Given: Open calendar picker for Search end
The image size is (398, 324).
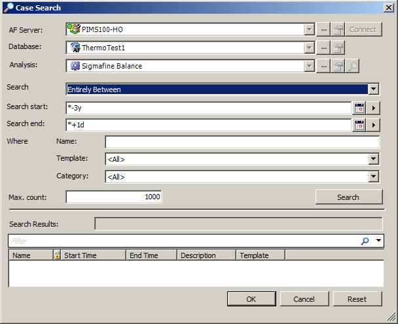Looking at the screenshot, I should point(359,125).
